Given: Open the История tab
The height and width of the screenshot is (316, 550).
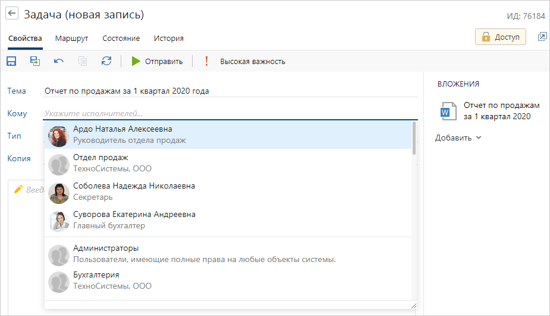Looking at the screenshot, I should tap(168, 39).
